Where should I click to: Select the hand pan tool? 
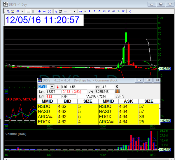(x=60, y=11)
